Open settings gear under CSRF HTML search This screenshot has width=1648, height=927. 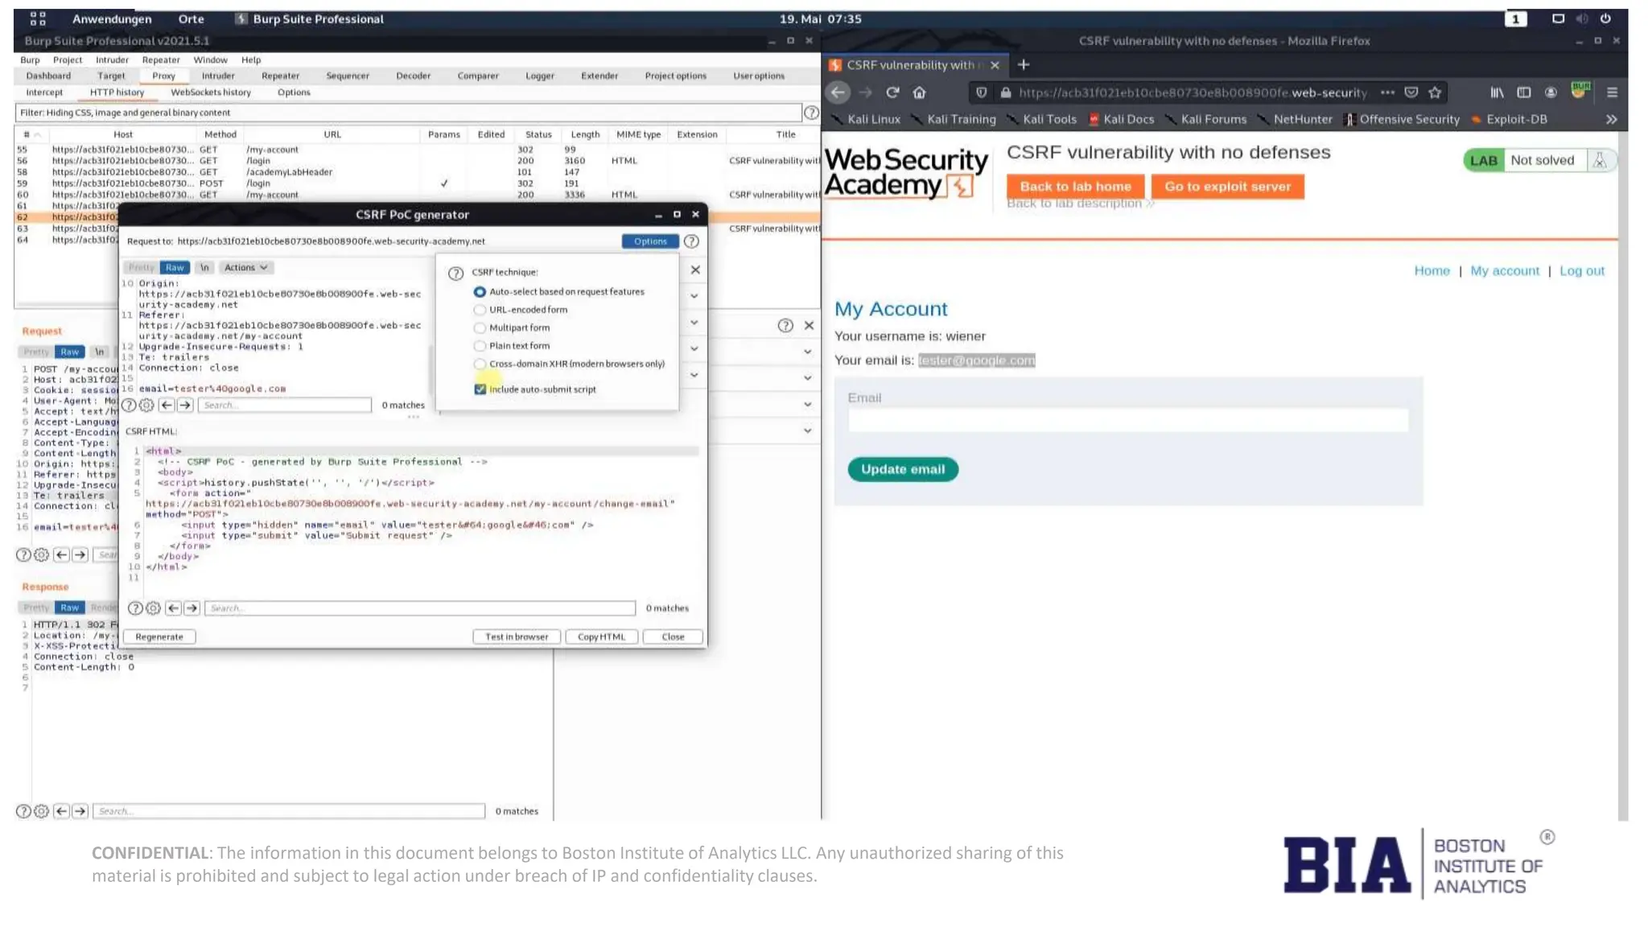[153, 608]
